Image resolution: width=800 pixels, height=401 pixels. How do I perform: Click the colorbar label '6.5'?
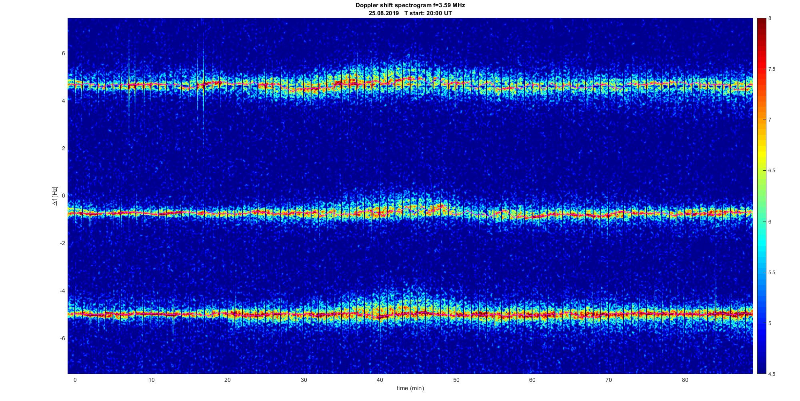tap(772, 171)
